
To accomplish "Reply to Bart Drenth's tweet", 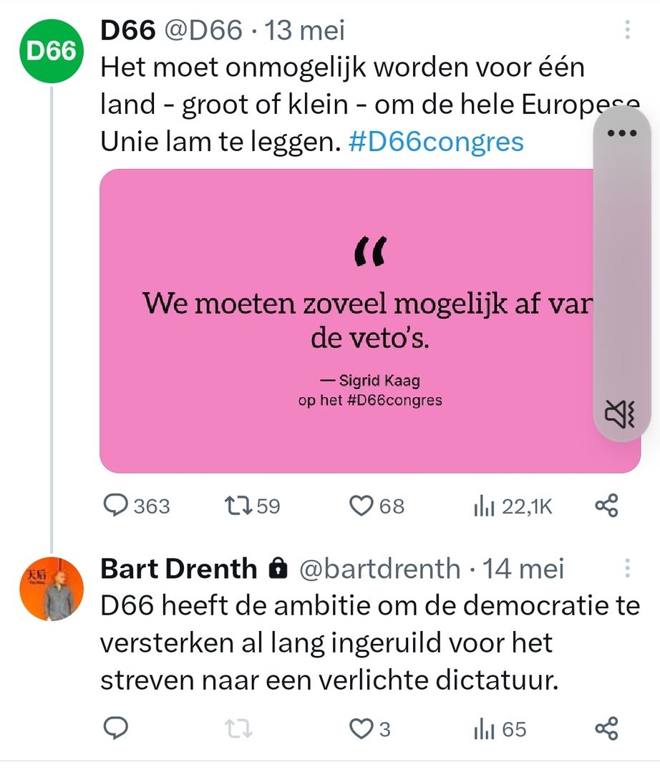I will [x=115, y=728].
